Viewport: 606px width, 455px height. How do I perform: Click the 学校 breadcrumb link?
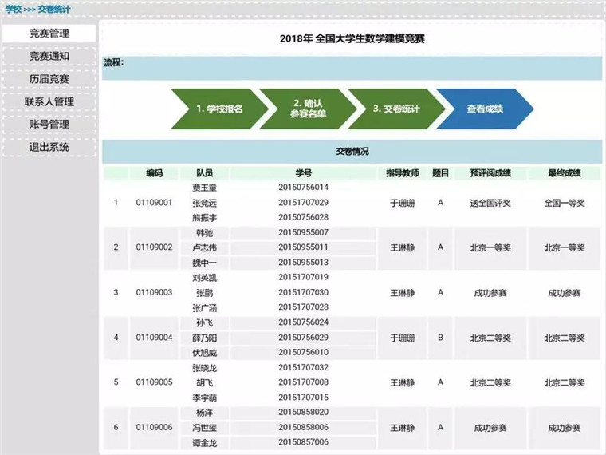pos(13,9)
